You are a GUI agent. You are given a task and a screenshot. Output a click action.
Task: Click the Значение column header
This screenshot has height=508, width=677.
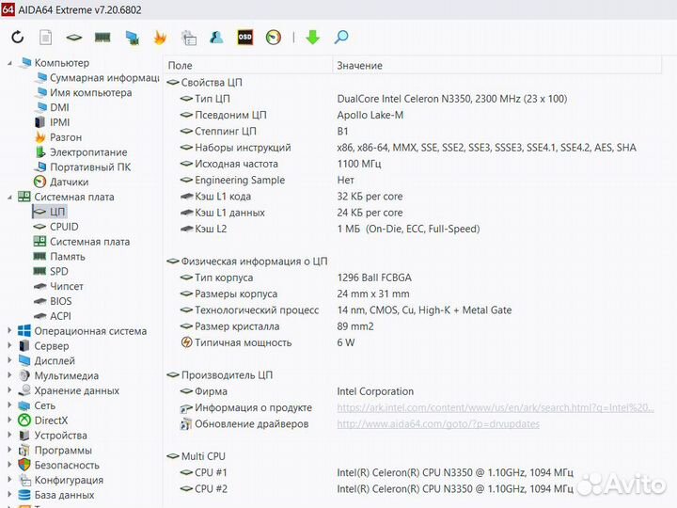[497, 66]
